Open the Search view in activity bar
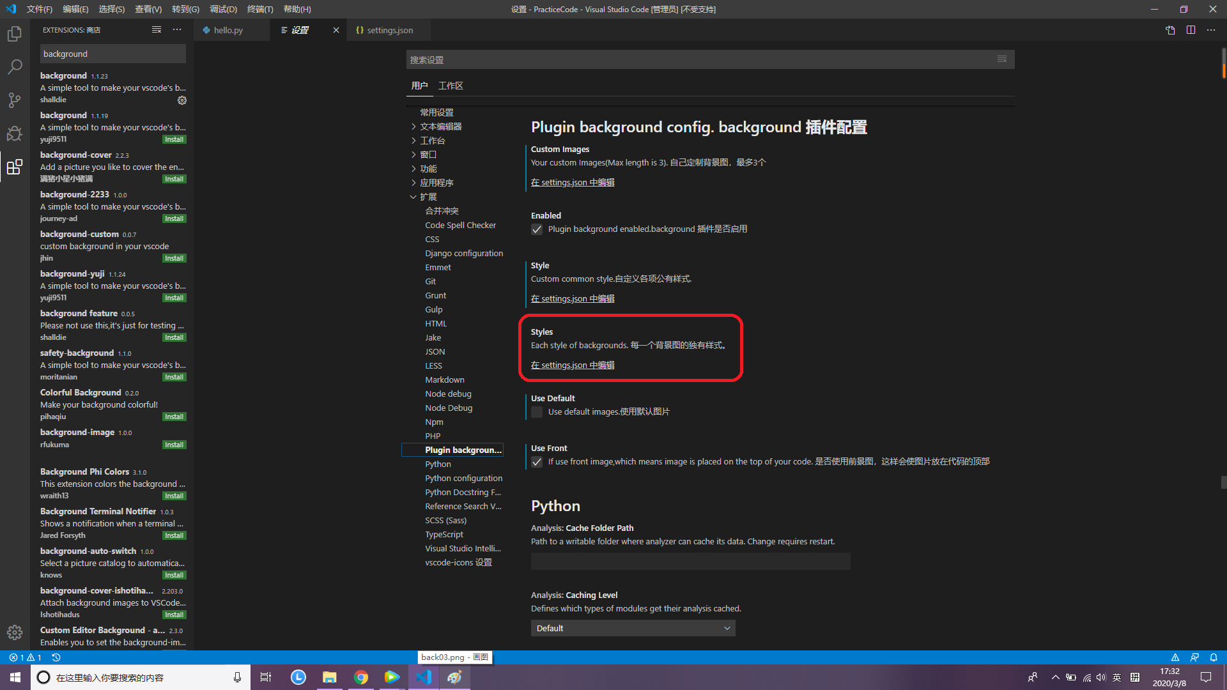This screenshot has width=1227, height=690. pyautogui.click(x=15, y=67)
